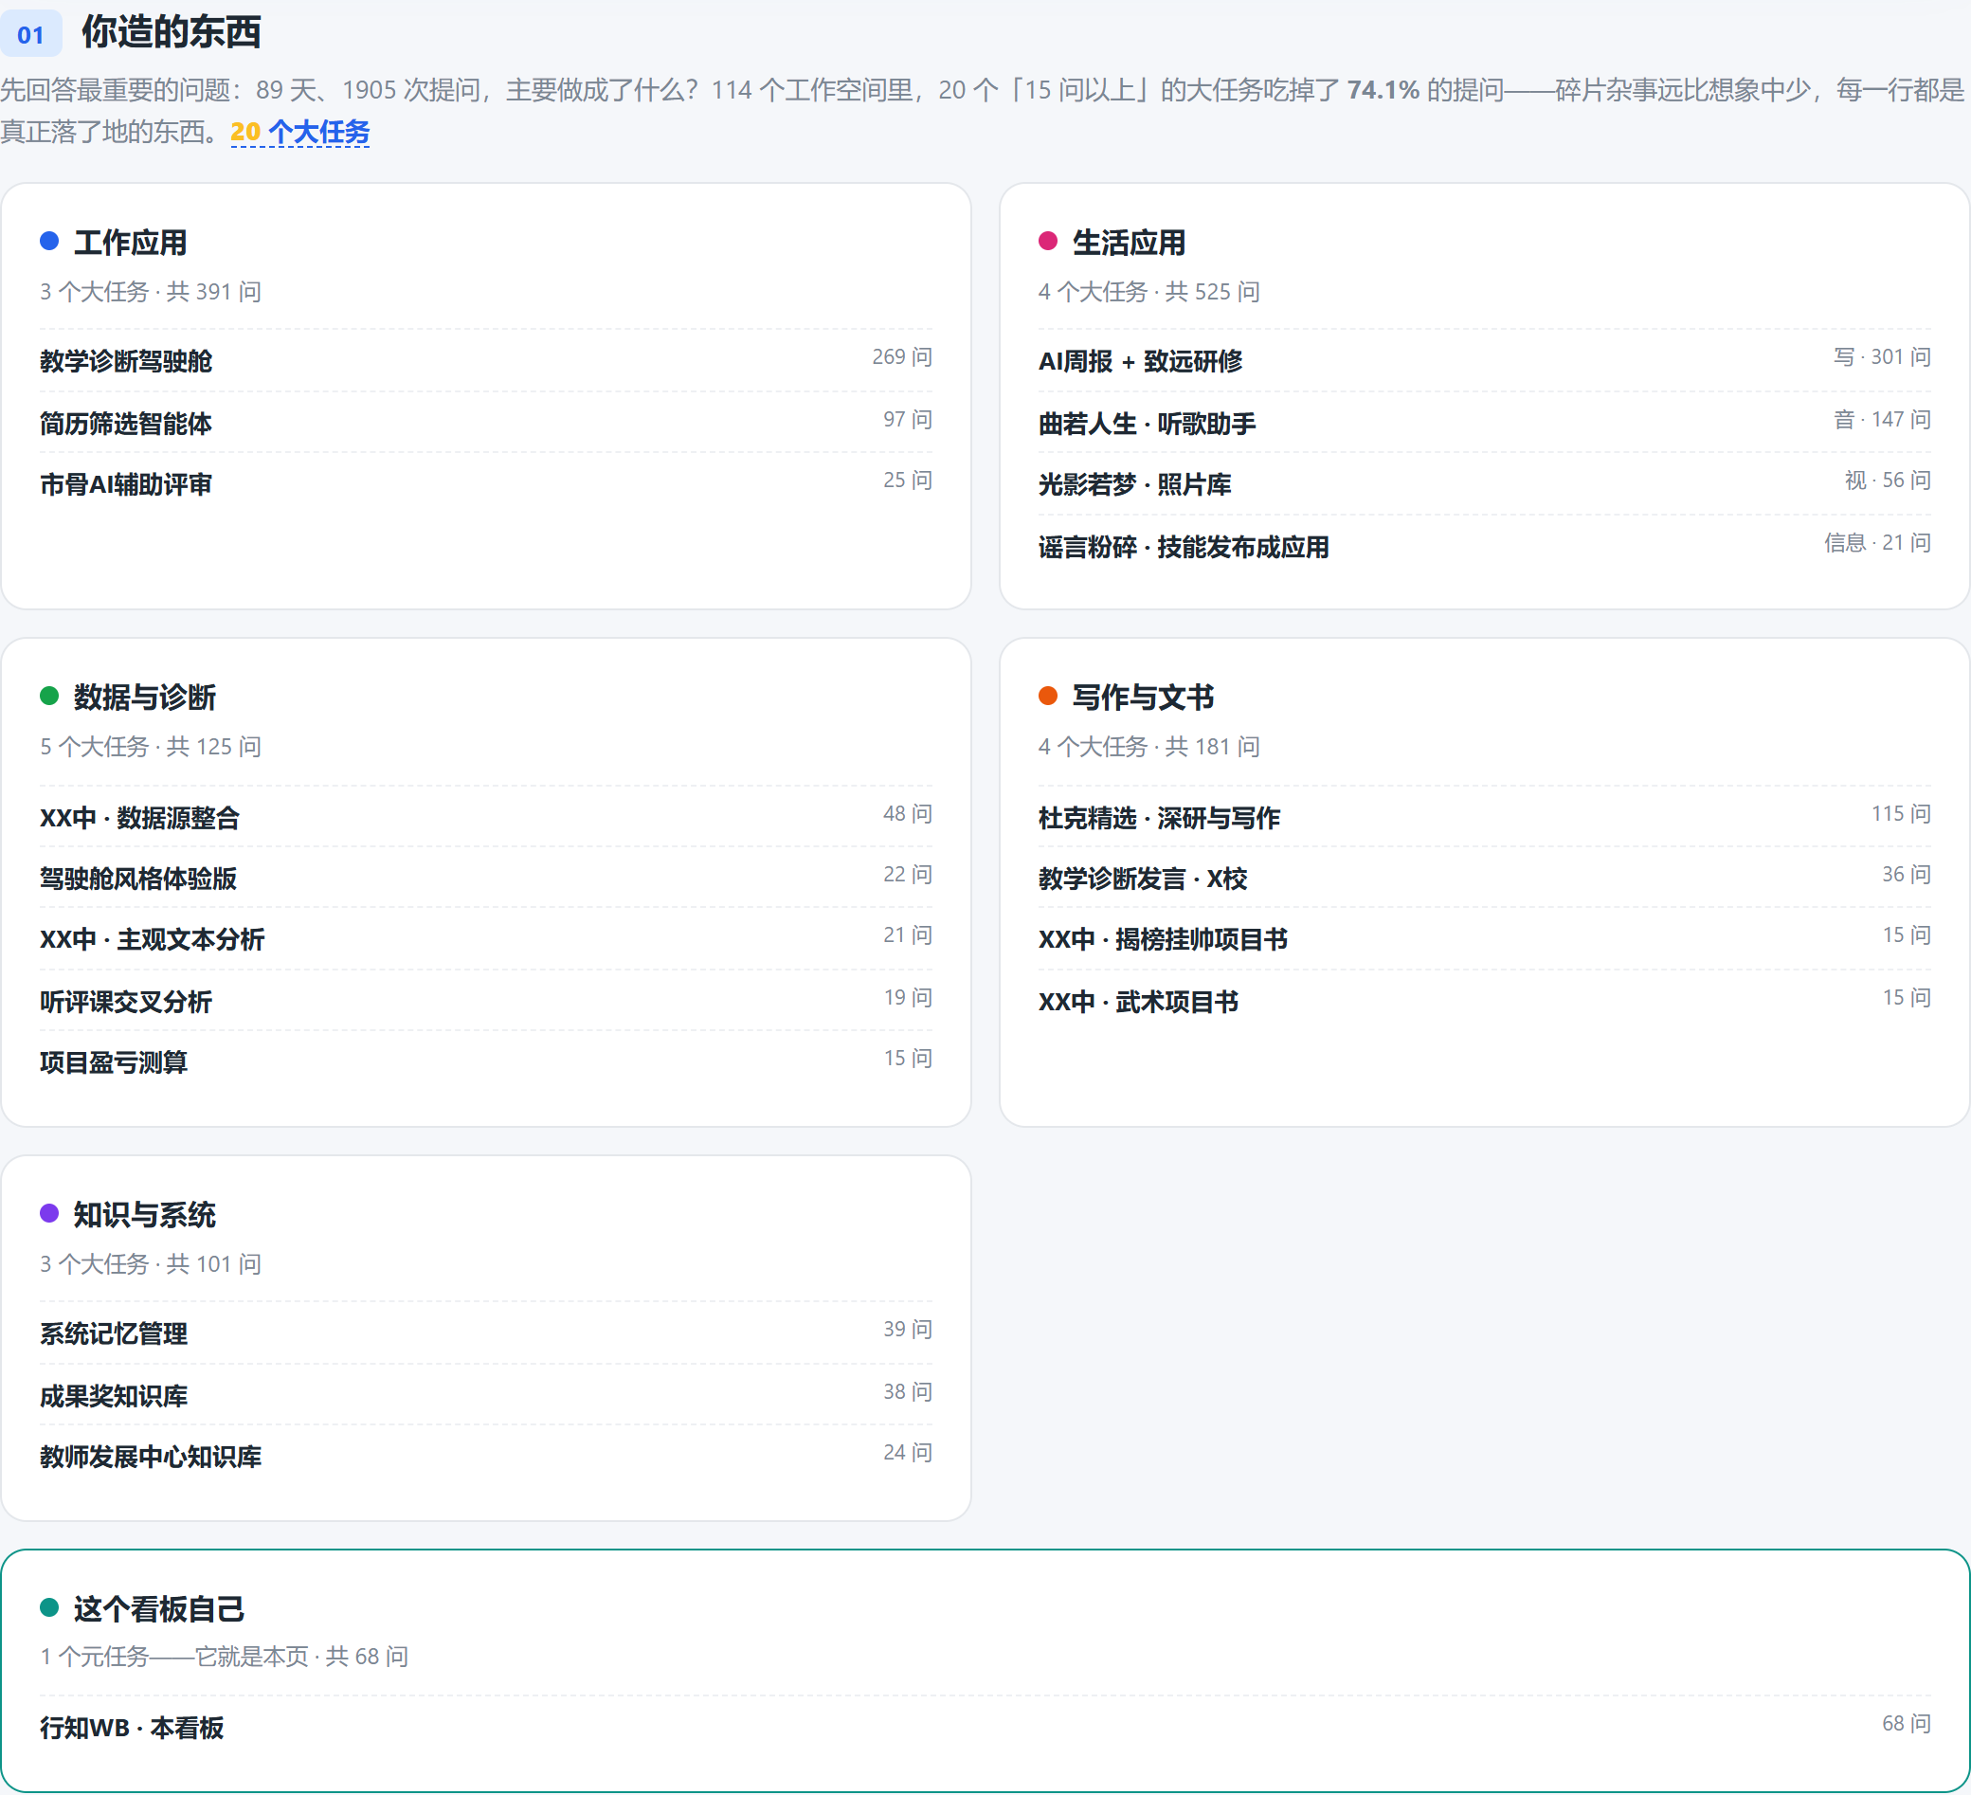Click the '数据与诊断' card heading
The image size is (1971, 1795).
coord(145,698)
